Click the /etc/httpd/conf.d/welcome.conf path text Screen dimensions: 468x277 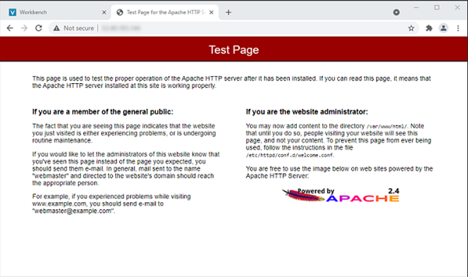point(290,155)
